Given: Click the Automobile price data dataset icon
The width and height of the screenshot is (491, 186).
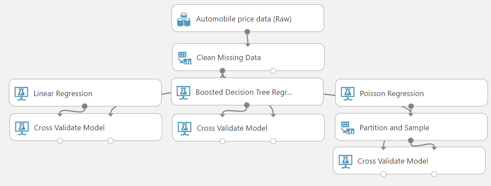Looking at the screenshot, I should 184,19.
